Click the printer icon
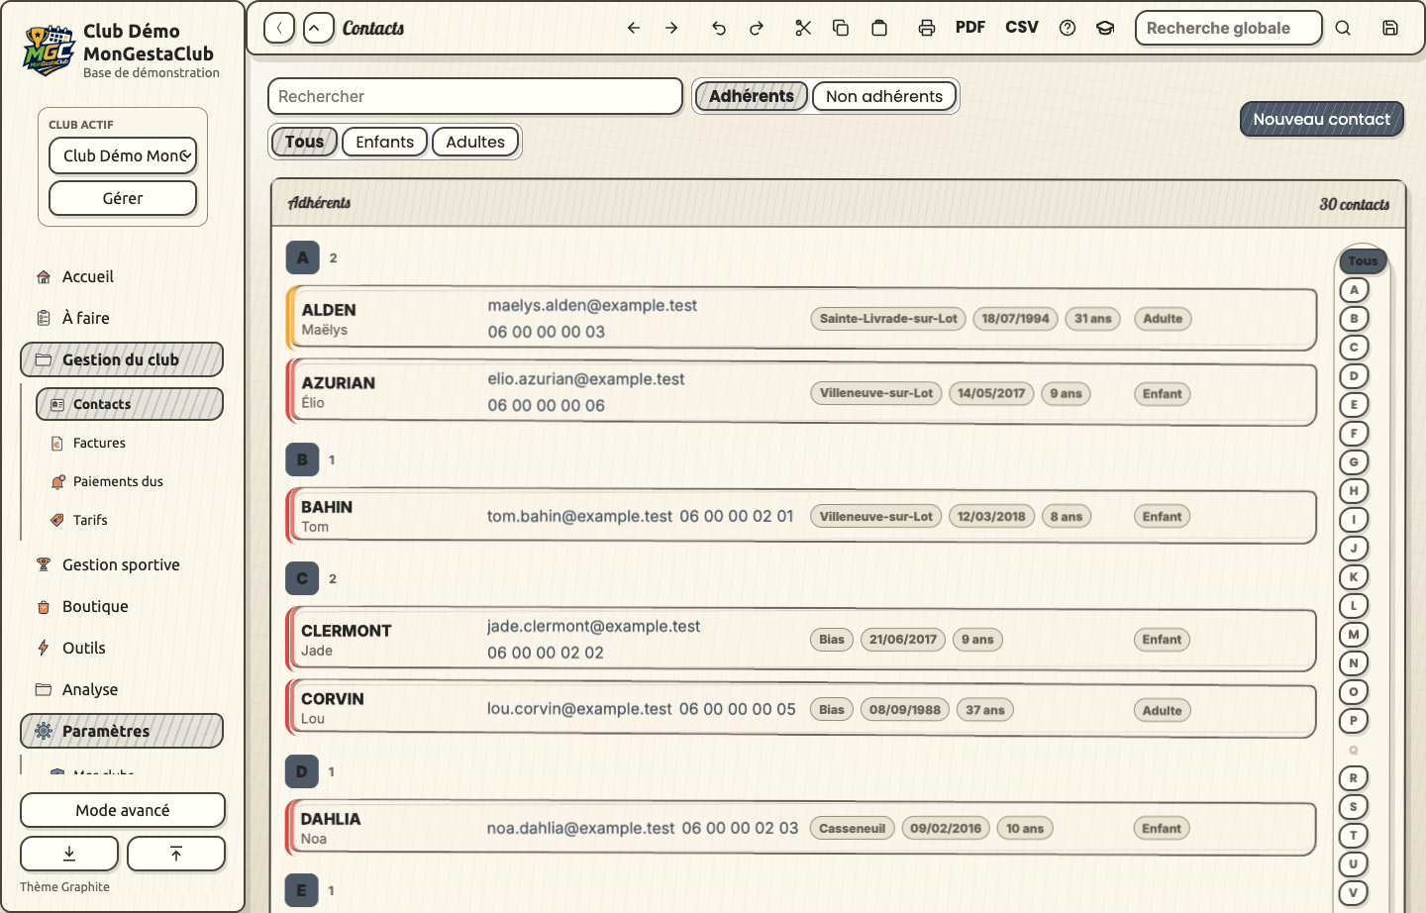This screenshot has width=1426, height=913. tap(927, 28)
